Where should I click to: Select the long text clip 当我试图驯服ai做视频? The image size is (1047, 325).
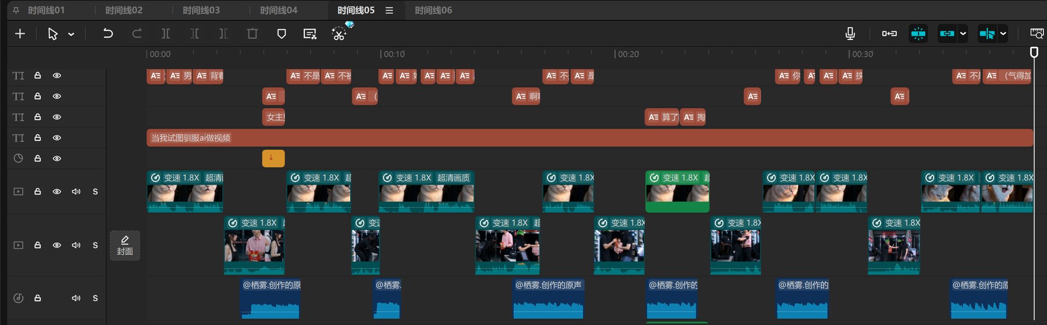pyautogui.click(x=590, y=138)
